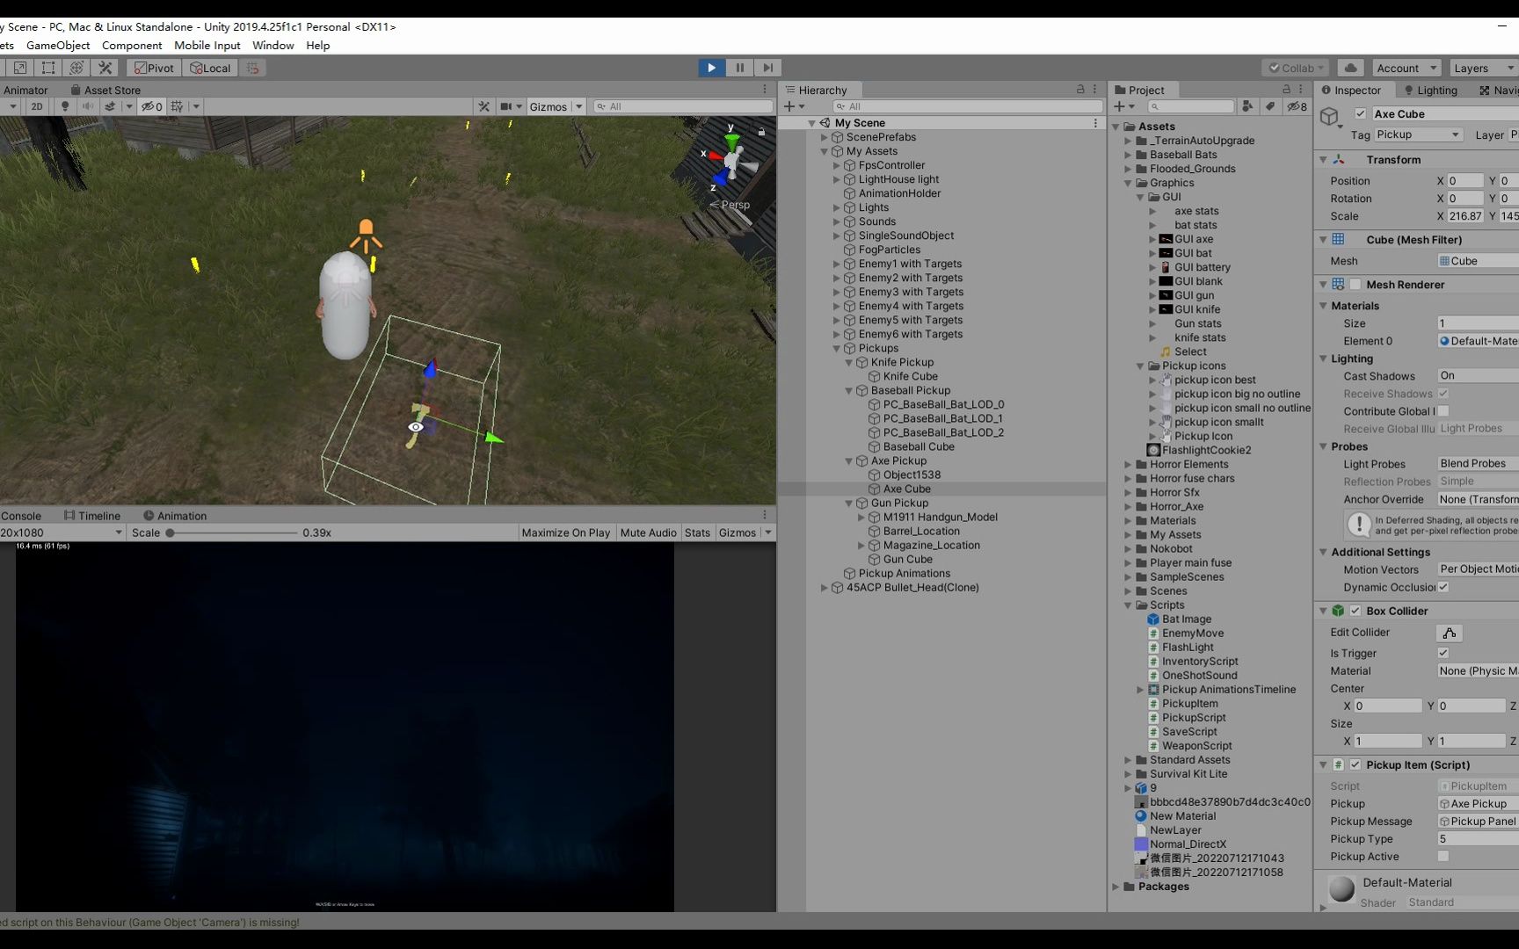Pause the game with the Pause button

pyautogui.click(x=739, y=68)
